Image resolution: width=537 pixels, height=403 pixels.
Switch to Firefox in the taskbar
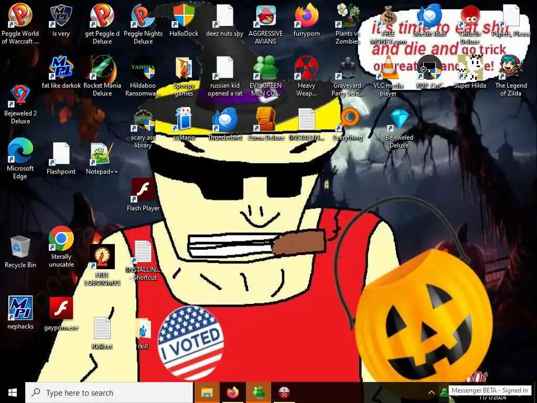coord(232,393)
